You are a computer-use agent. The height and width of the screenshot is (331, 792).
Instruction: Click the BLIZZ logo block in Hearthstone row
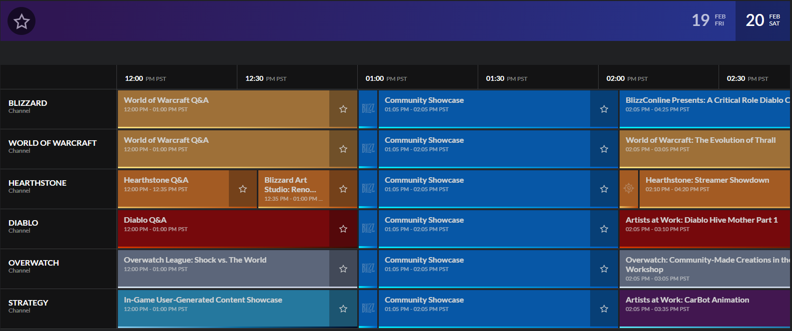click(368, 189)
